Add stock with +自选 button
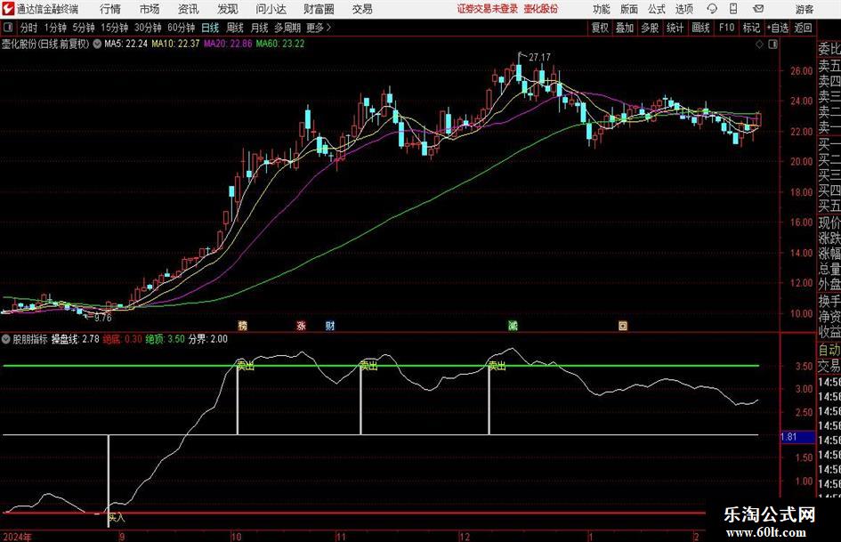This screenshot has width=841, height=542. [x=778, y=28]
